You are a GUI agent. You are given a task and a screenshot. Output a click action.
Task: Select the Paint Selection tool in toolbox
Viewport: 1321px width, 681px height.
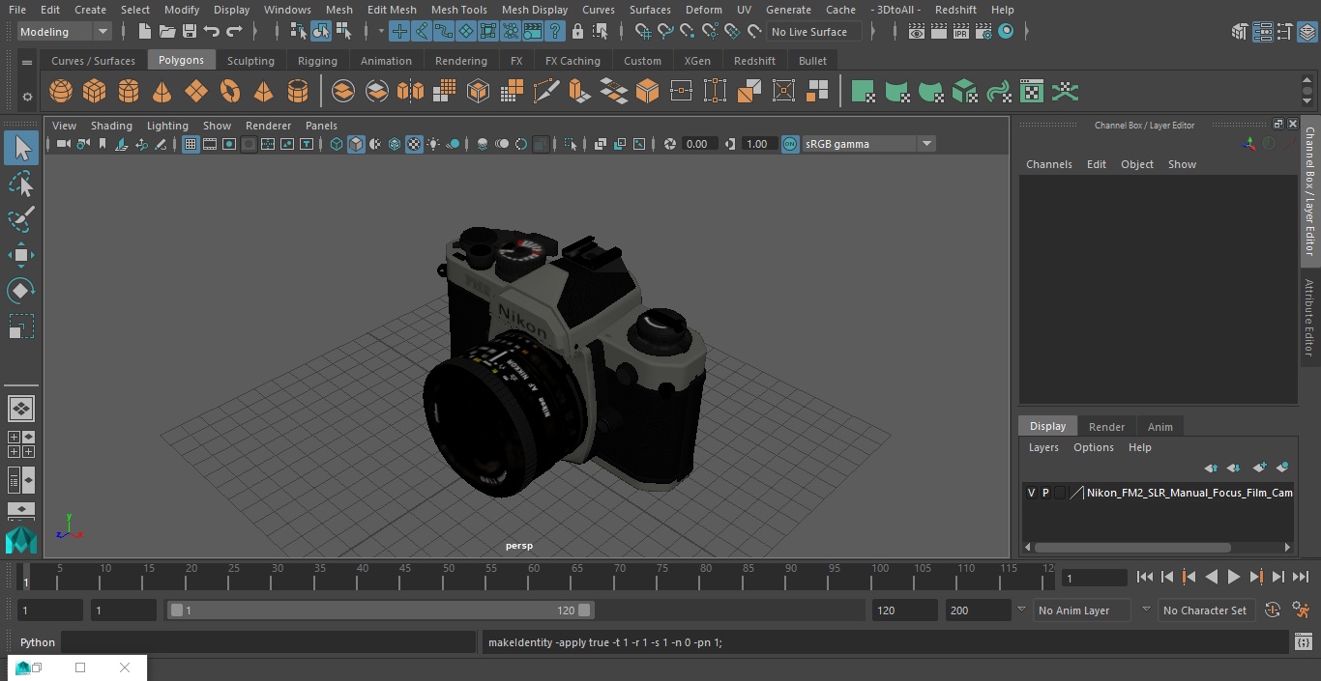tap(21, 219)
